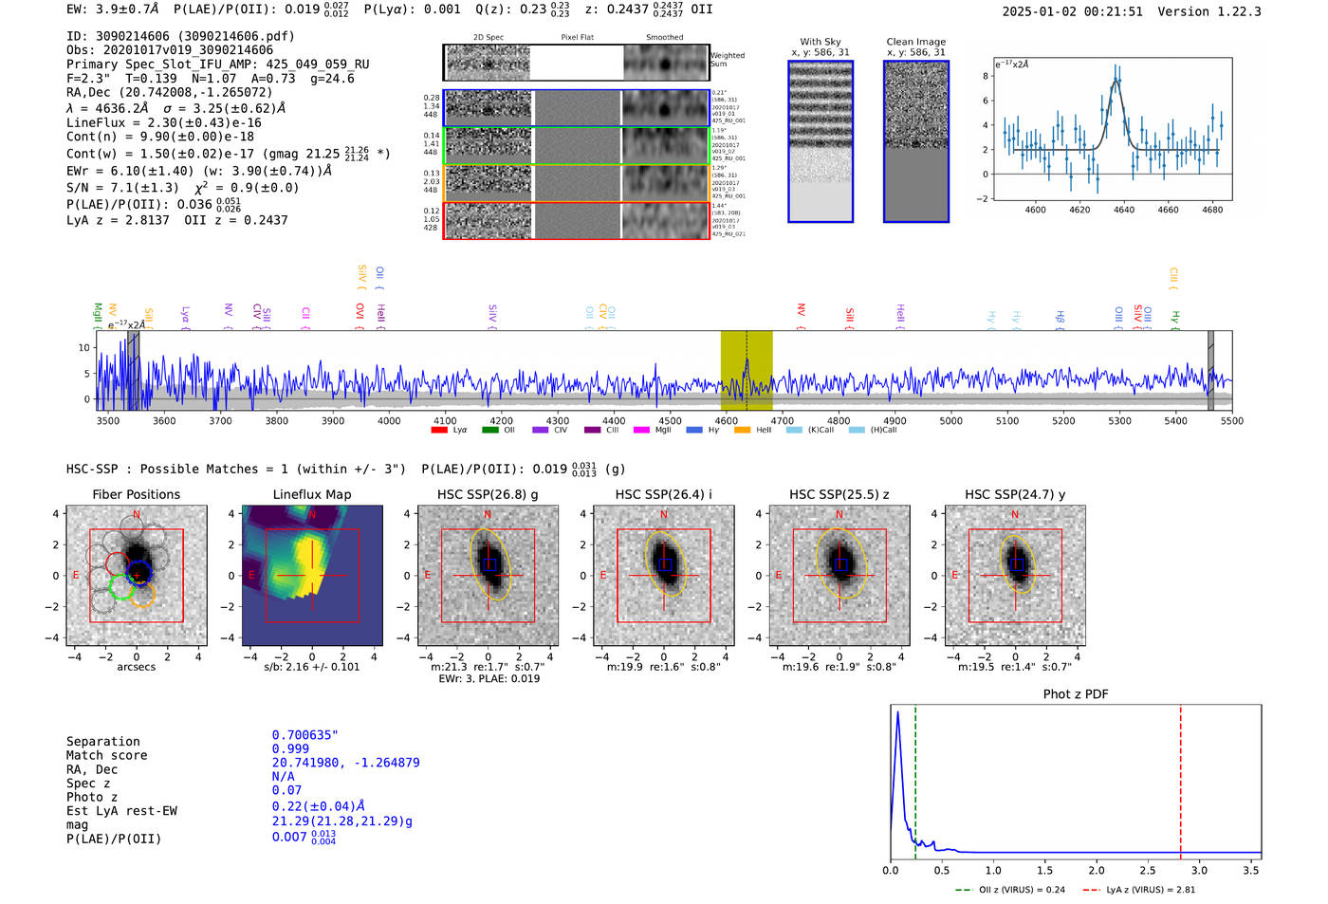Viewport: 1328px width, 904px height.
Task: Click the Match score value 0.999
Action: click(x=290, y=748)
